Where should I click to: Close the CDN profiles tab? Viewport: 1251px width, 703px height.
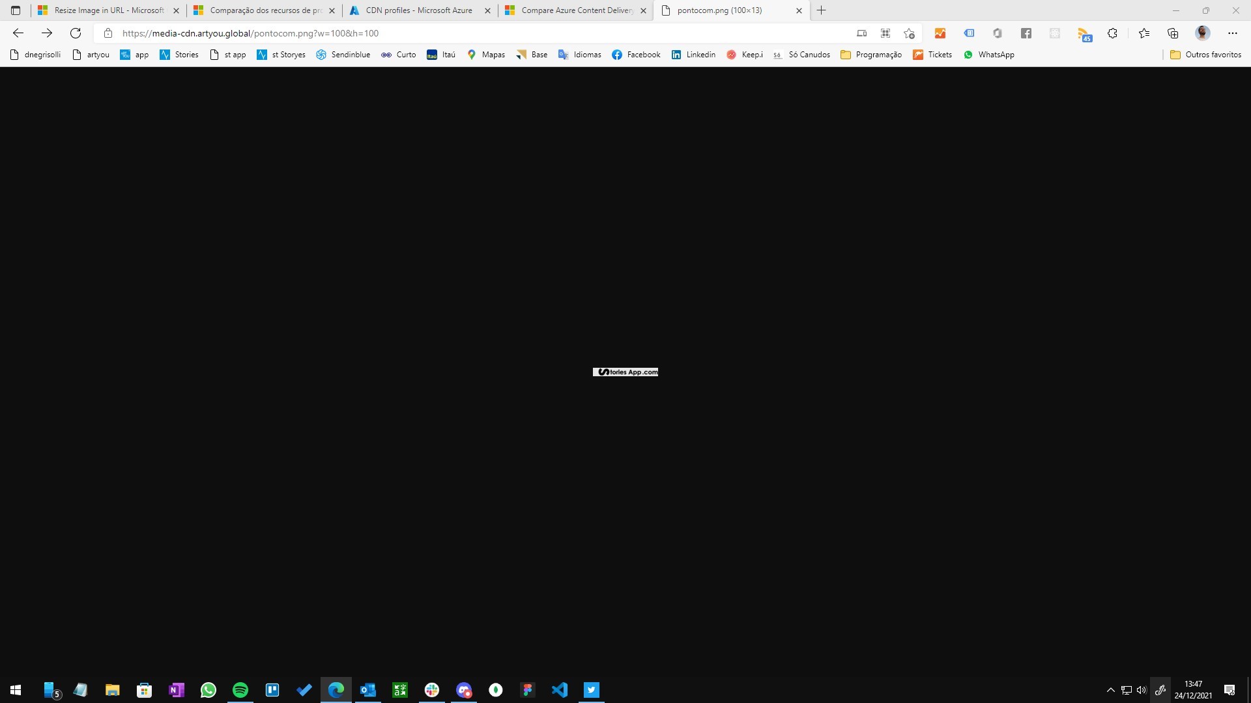(487, 10)
